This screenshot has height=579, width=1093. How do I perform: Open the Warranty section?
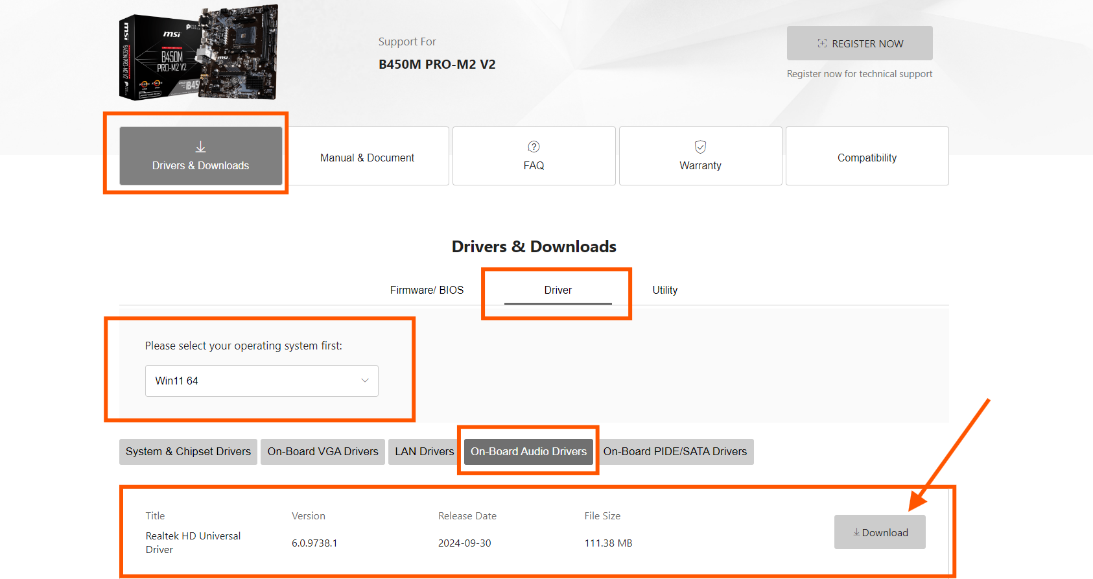(x=701, y=156)
